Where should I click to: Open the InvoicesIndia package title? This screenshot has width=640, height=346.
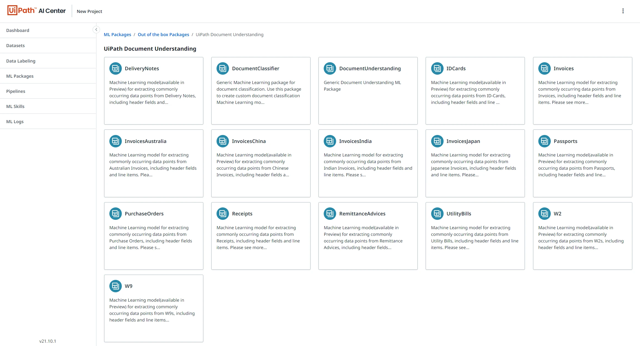355,141
